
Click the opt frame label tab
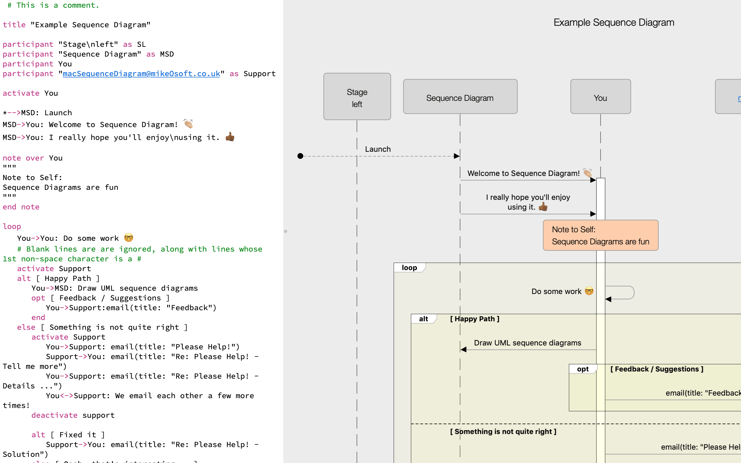tap(583, 369)
